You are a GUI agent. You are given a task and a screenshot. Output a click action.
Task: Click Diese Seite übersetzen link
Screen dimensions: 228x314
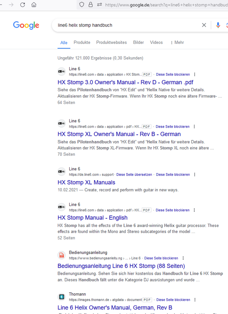pyautogui.click(x=134, y=175)
